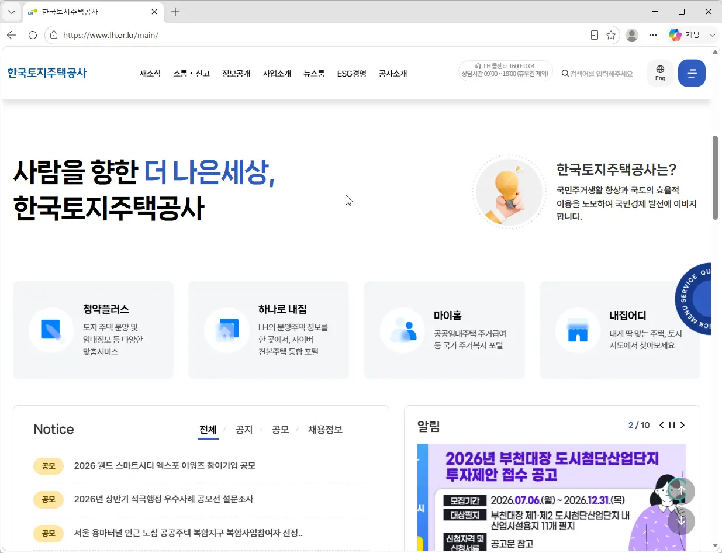
Task: Open the 마이홈 card title
Action: tap(448, 316)
